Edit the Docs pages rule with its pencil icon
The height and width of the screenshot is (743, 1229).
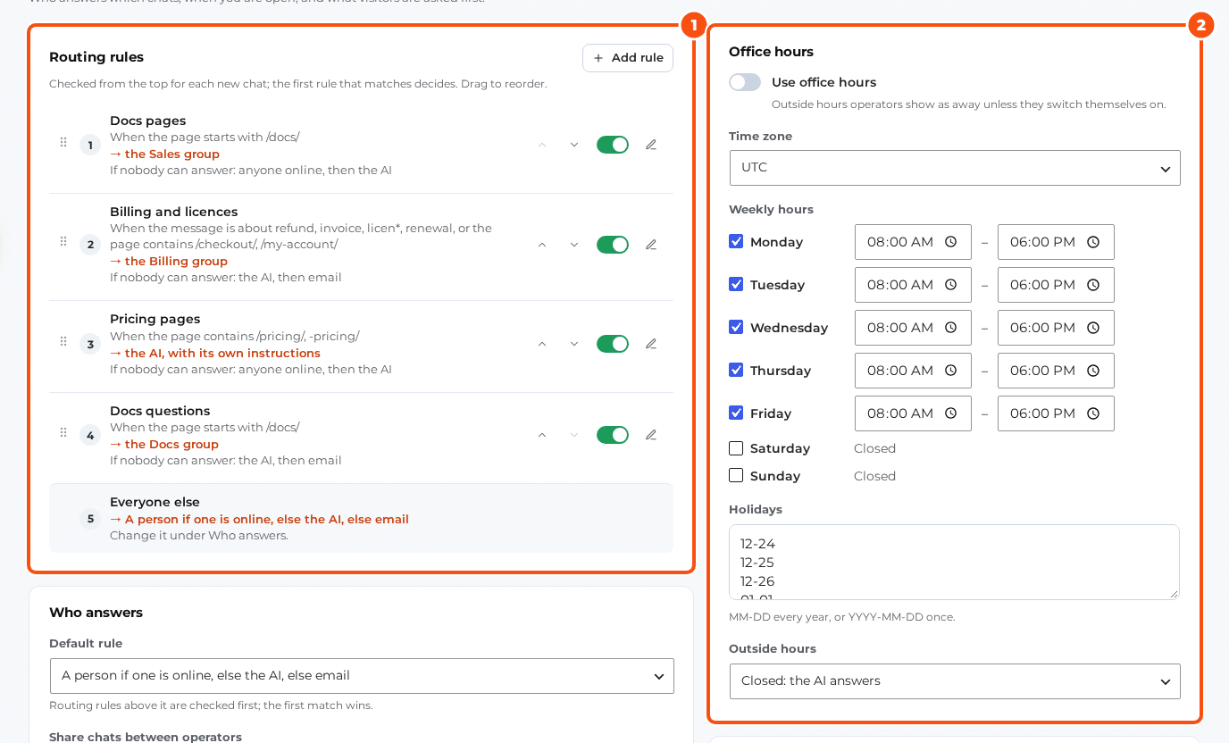pos(651,145)
